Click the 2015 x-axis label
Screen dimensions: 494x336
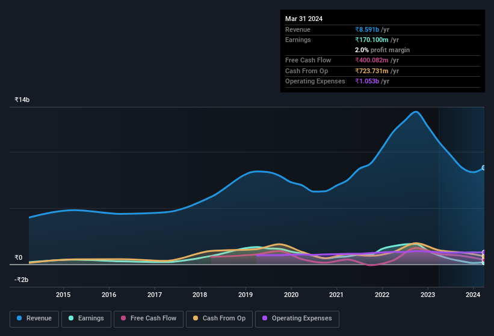coord(63,295)
